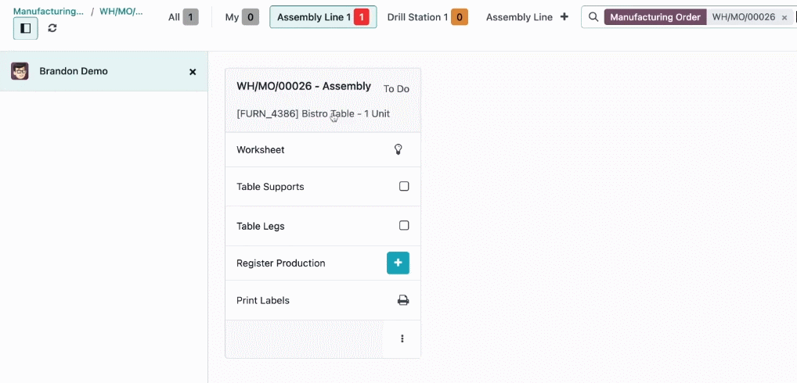Viewport: 797px width, 383px height.
Task: Check the Table Supports checkbox
Action: 404,186
